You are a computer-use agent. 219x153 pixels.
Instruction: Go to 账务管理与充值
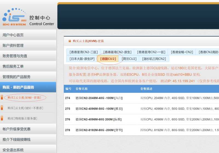(28, 56)
